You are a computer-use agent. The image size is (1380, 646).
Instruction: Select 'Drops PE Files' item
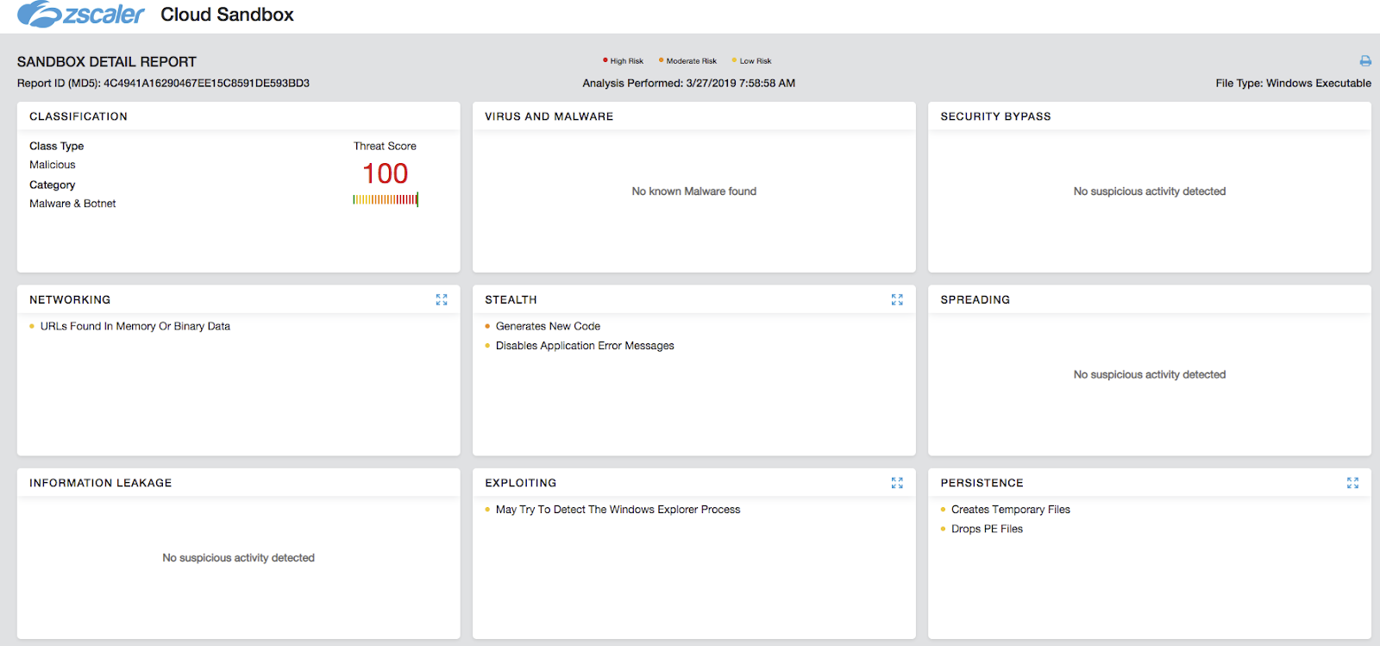coord(987,530)
